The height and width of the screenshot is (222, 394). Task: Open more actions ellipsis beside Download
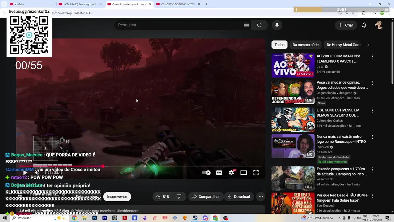coord(261,197)
